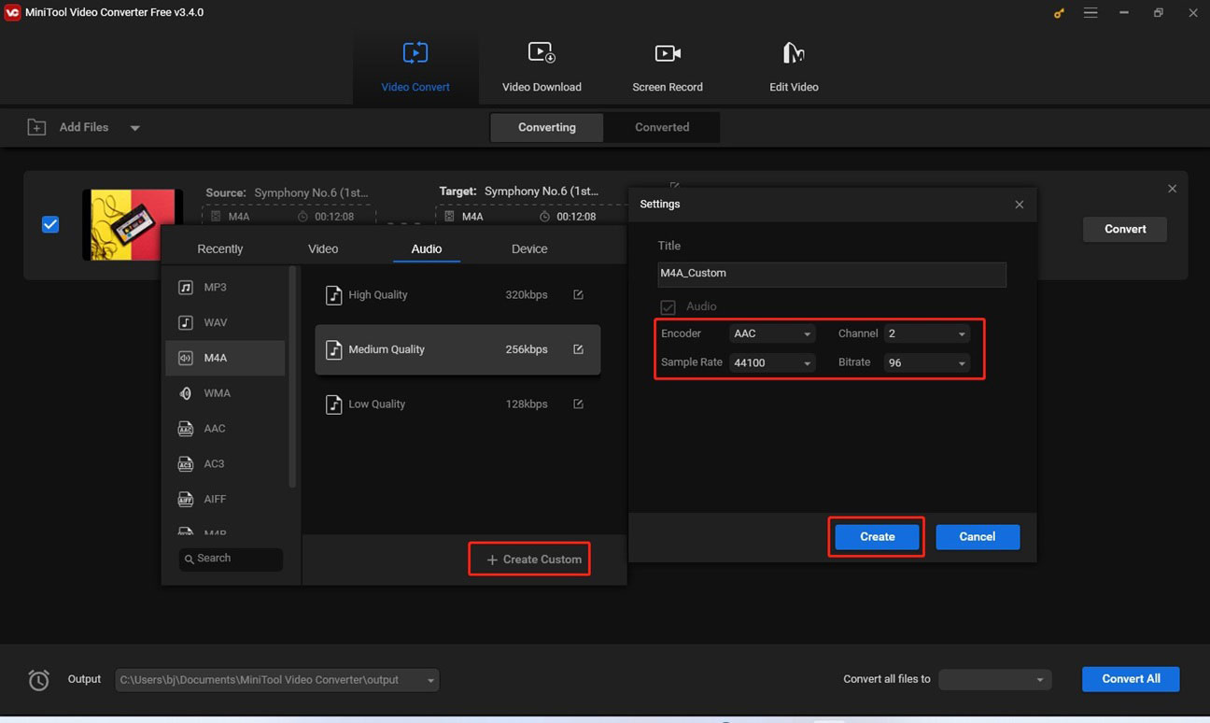
Task: Open the Sample Rate 44100 dropdown
Action: 772,362
